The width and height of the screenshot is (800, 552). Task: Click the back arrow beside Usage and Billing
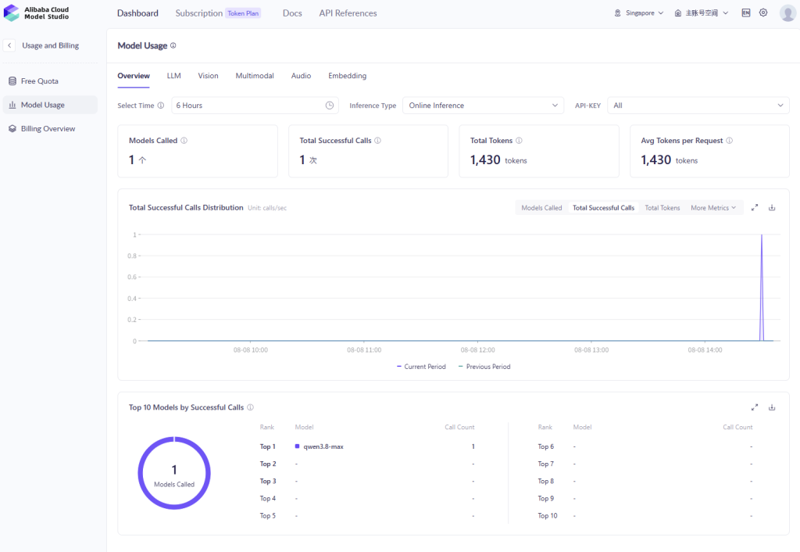9,45
